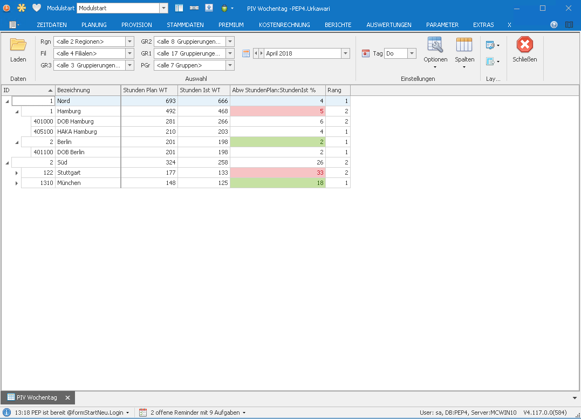Open the Tag weekday dropdown
Viewport: 581px width, 419px height.
412,53
